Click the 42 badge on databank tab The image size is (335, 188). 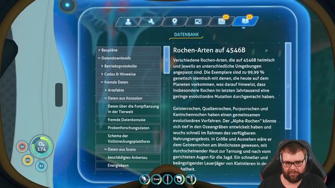coord(249,17)
